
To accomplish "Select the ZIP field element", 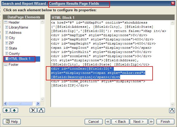I will 11,43.
